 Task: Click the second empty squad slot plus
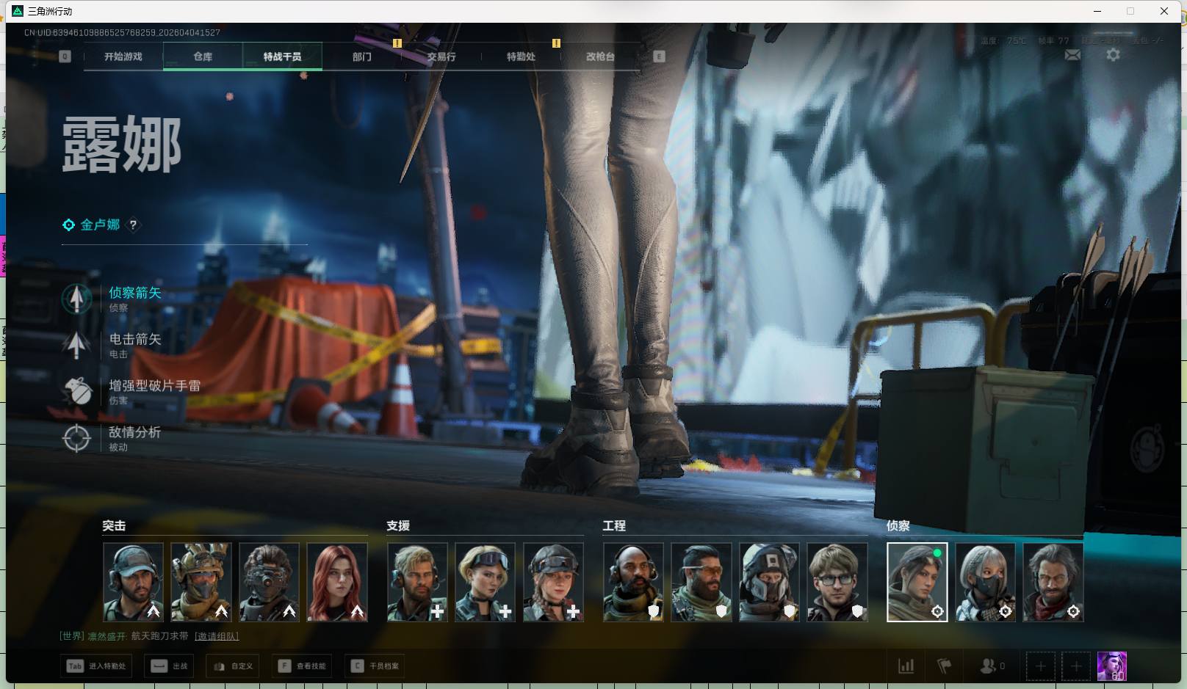(x=1076, y=666)
